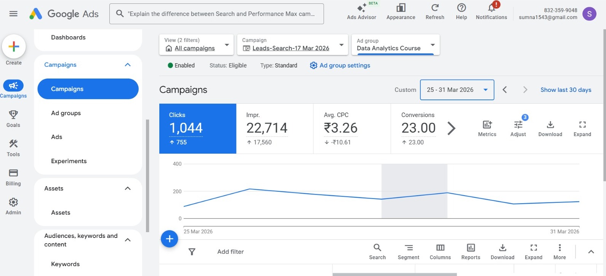Download the table data
The width and height of the screenshot is (606, 276).
click(502, 252)
